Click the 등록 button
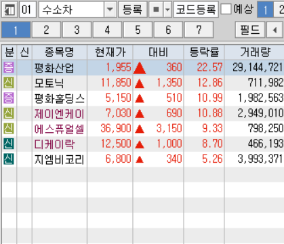284x244 pixels. click(133, 9)
